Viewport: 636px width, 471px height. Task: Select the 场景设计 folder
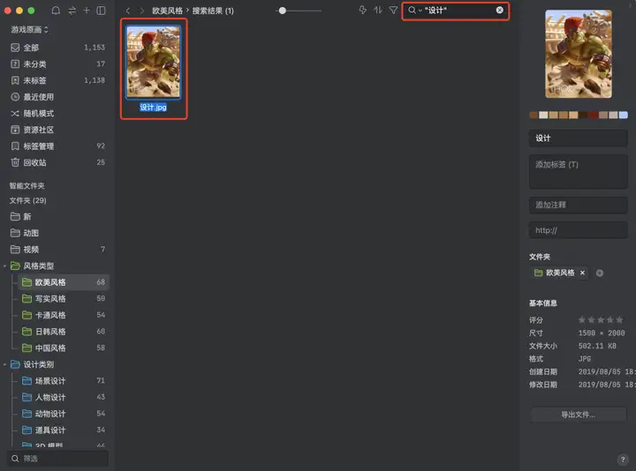(64, 381)
